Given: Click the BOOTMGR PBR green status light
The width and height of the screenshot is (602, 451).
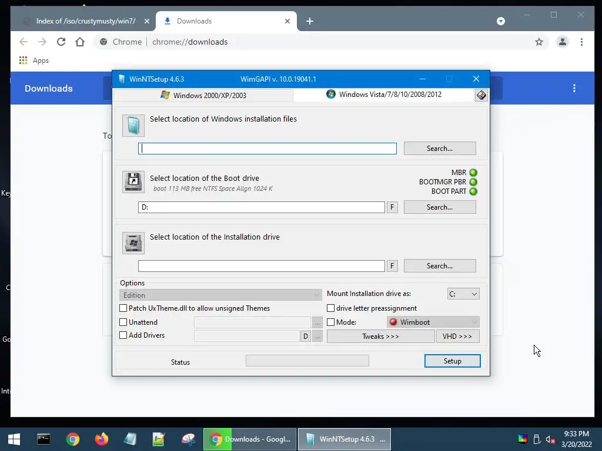Looking at the screenshot, I should [473, 182].
